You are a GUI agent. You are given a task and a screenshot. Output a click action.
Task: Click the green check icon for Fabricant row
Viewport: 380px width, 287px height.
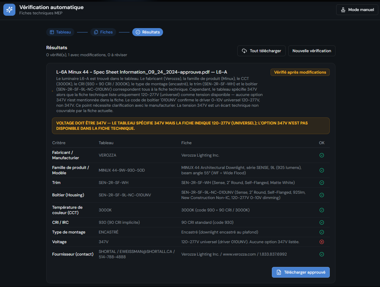click(x=322, y=155)
